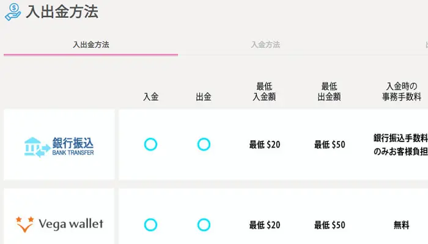This screenshot has width=428, height=244.
Task: Click the 入出金方法 page heading
Action: coord(62,12)
